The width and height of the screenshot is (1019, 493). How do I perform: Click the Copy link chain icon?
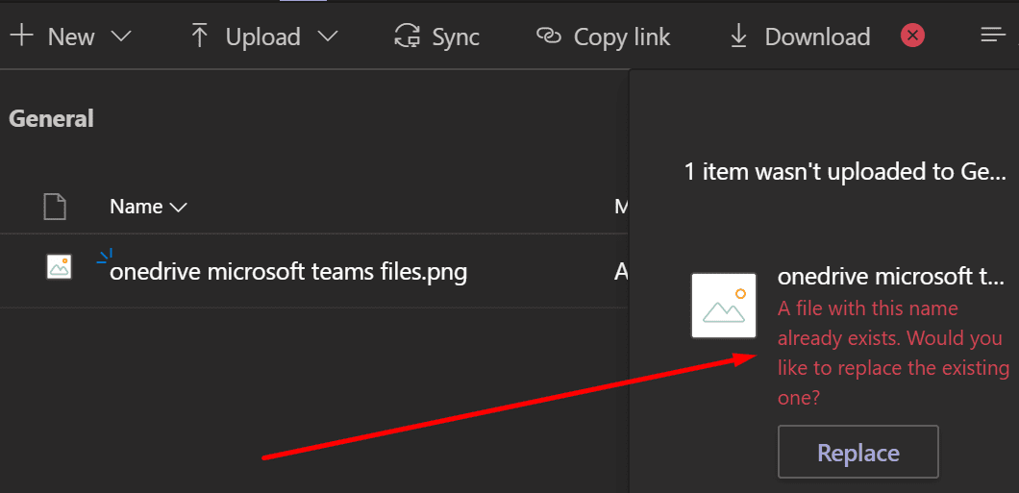click(549, 36)
